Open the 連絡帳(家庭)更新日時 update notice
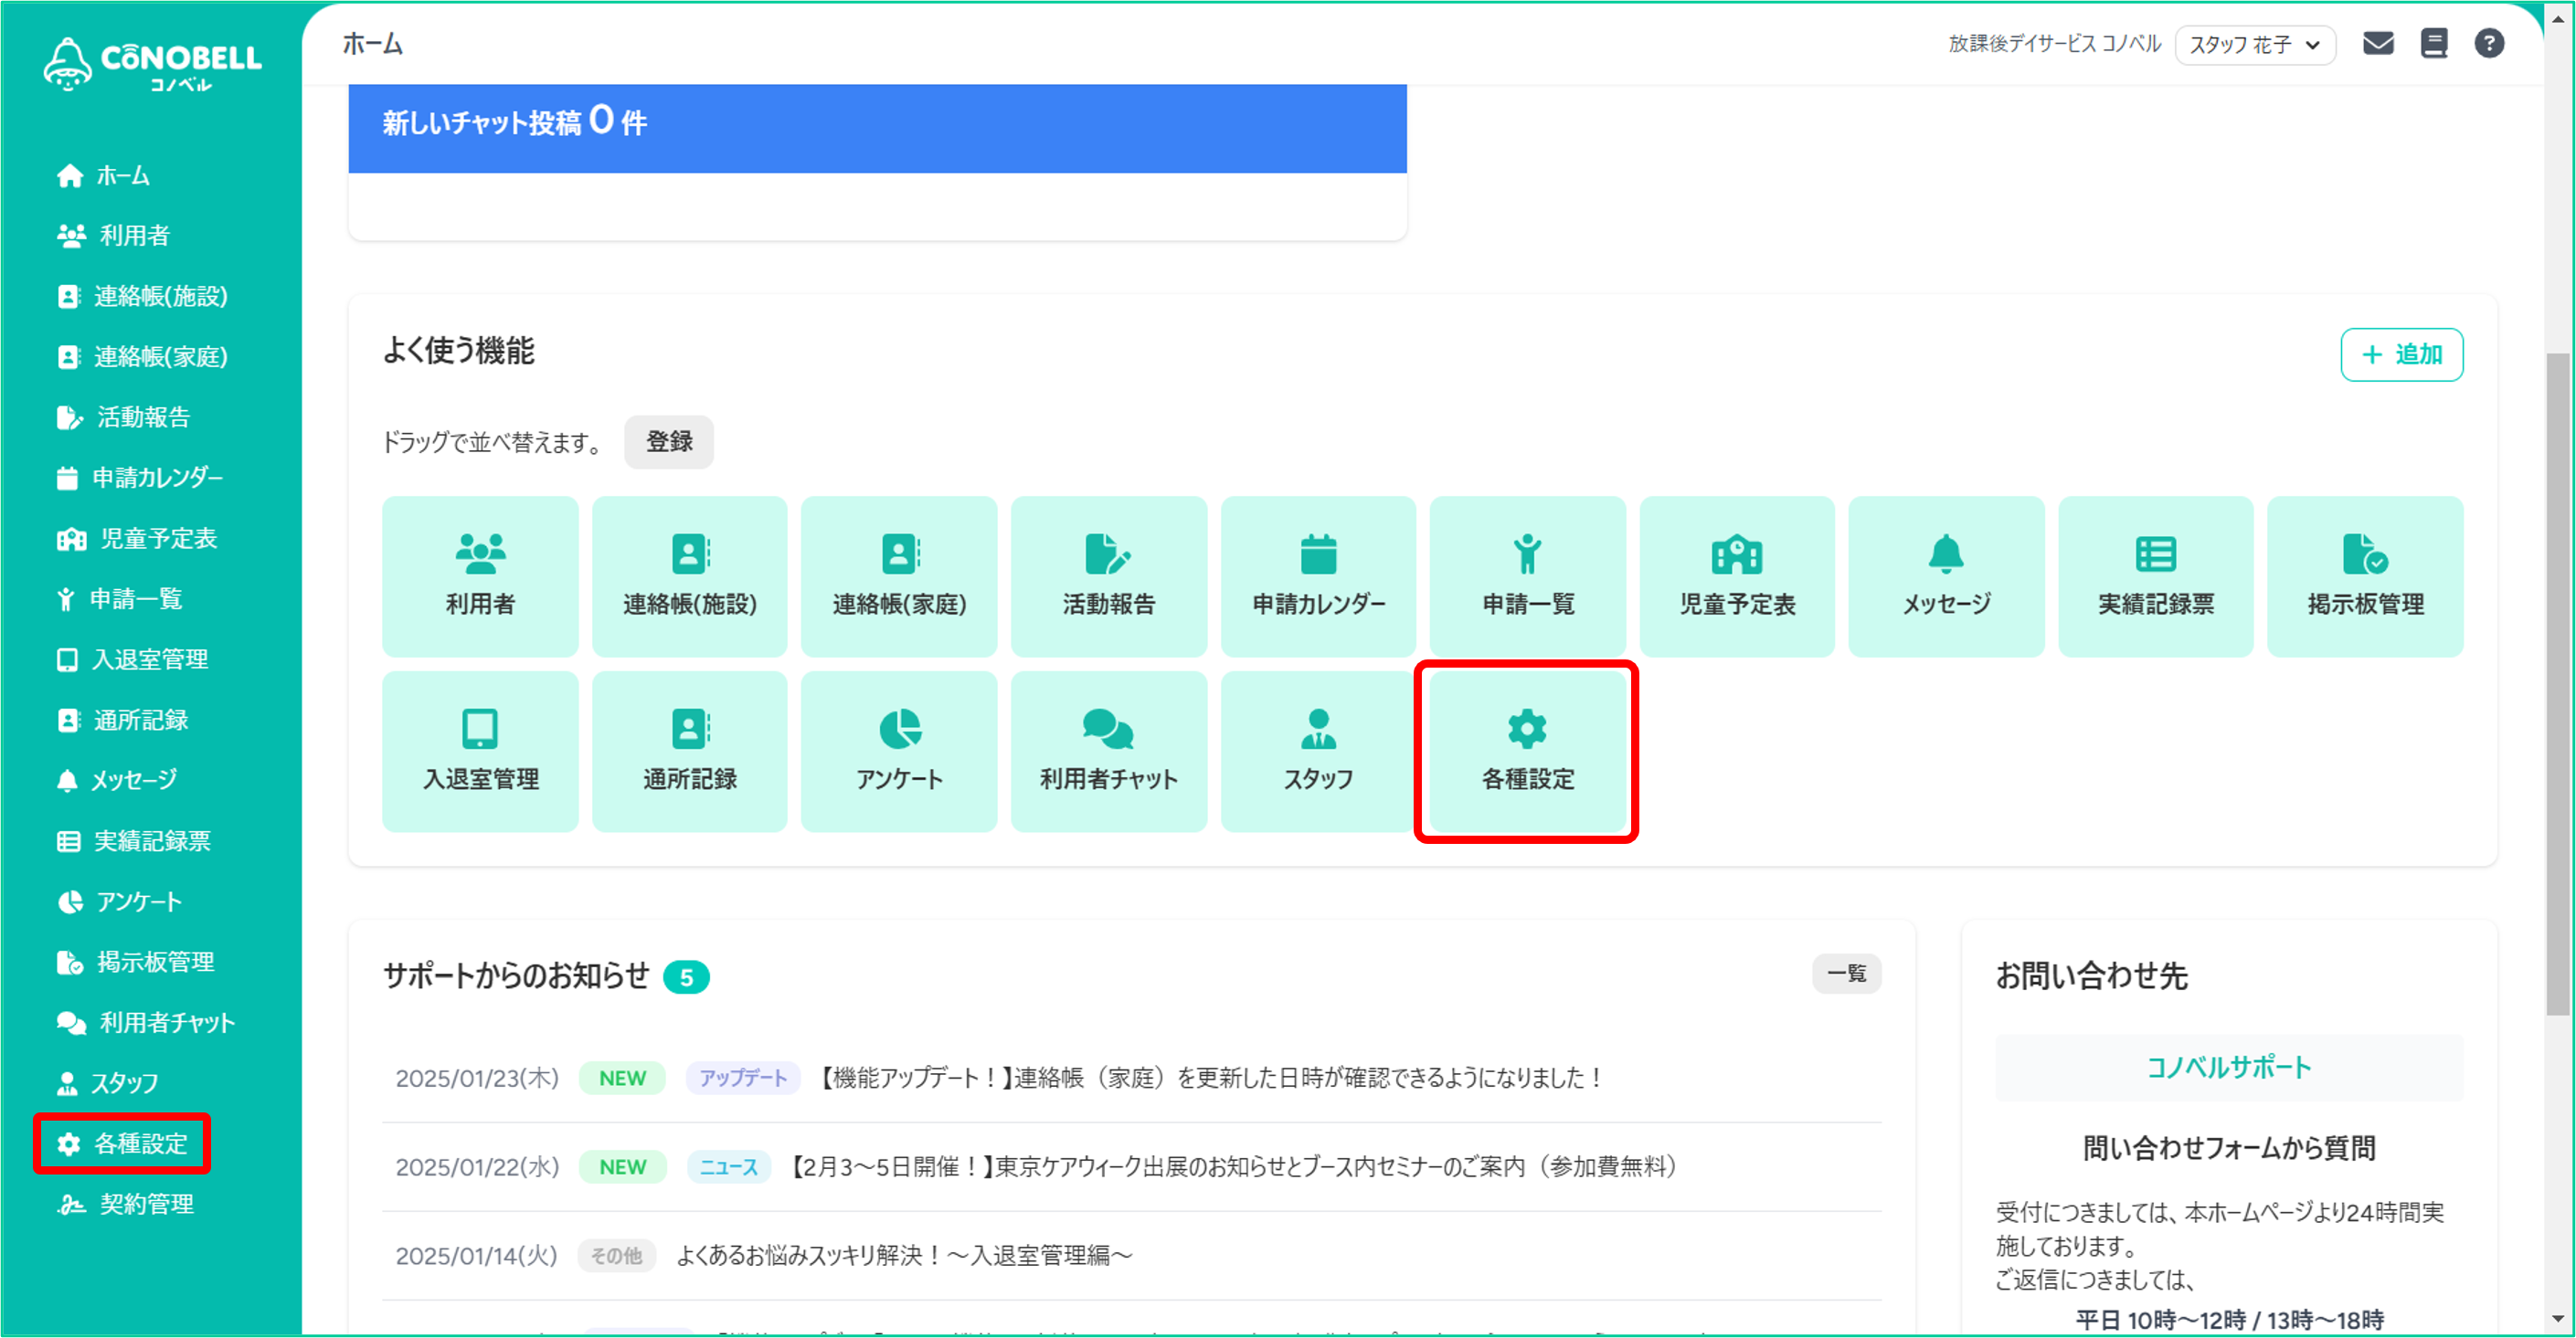2576x1338 pixels. [x=1212, y=1079]
